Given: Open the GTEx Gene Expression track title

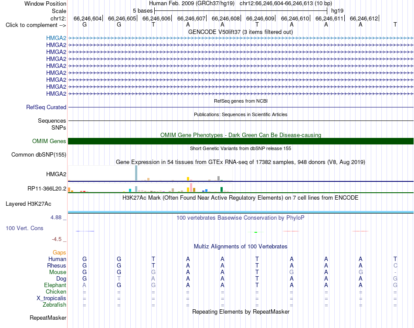Looking at the screenshot, I should 241,162.
